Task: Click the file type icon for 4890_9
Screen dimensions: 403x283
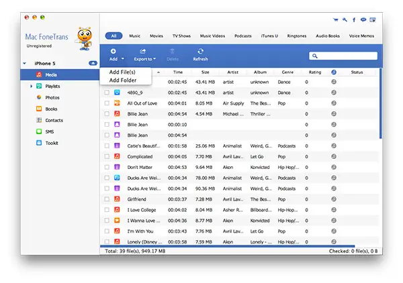Action: [x=117, y=93]
